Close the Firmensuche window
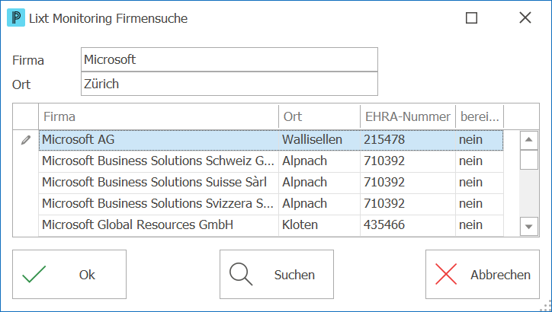This screenshot has width=552, height=312. point(525,18)
